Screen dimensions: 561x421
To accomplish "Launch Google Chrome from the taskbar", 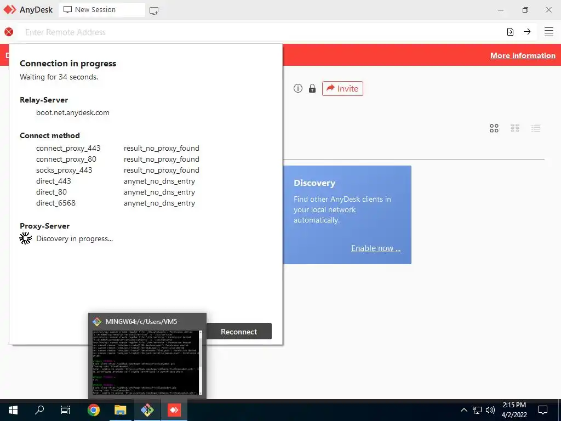I will pyautogui.click(x=93, y=410).
